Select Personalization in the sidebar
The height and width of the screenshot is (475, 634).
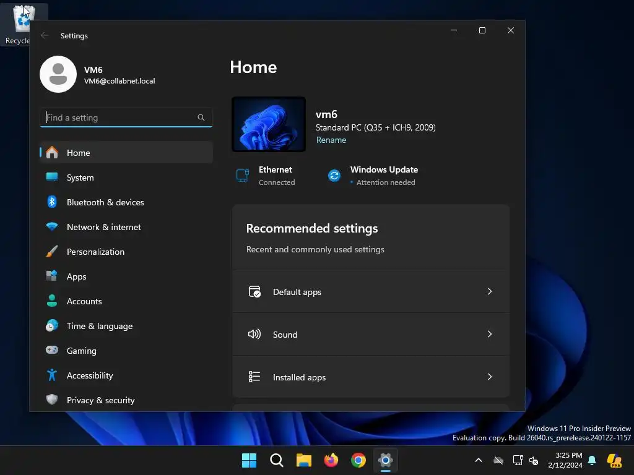coord(126,252)
